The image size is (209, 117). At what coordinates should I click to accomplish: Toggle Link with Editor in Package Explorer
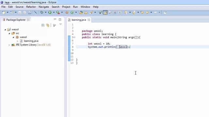[48, 25]
